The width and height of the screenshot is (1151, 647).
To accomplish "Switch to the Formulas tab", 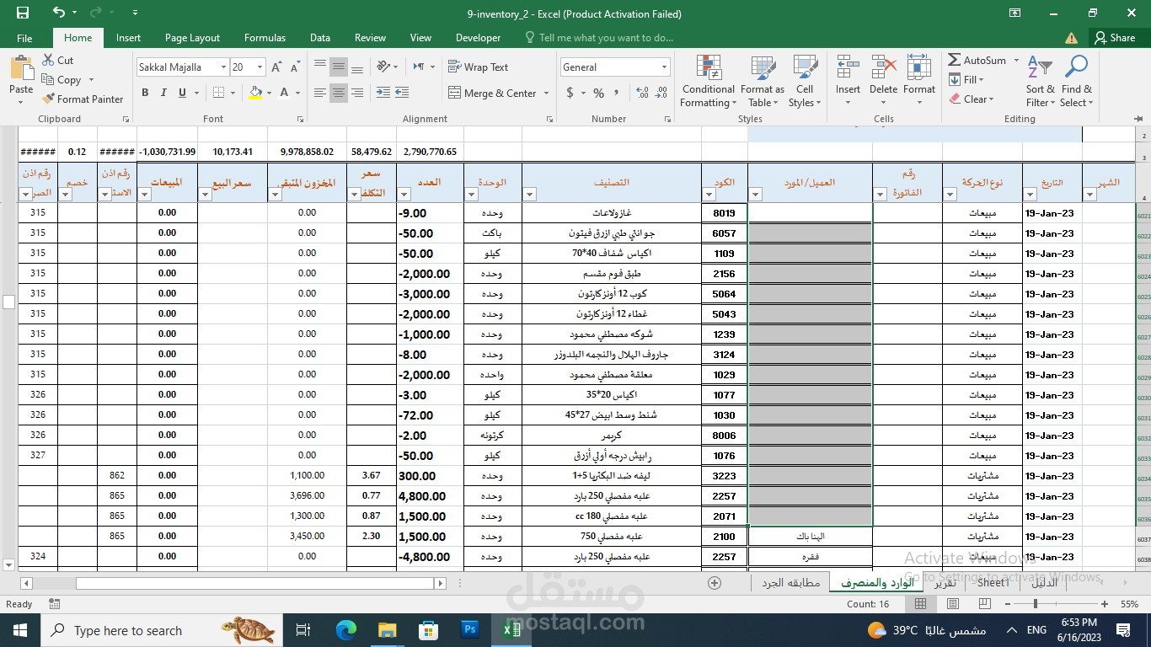I will point(265,38).
